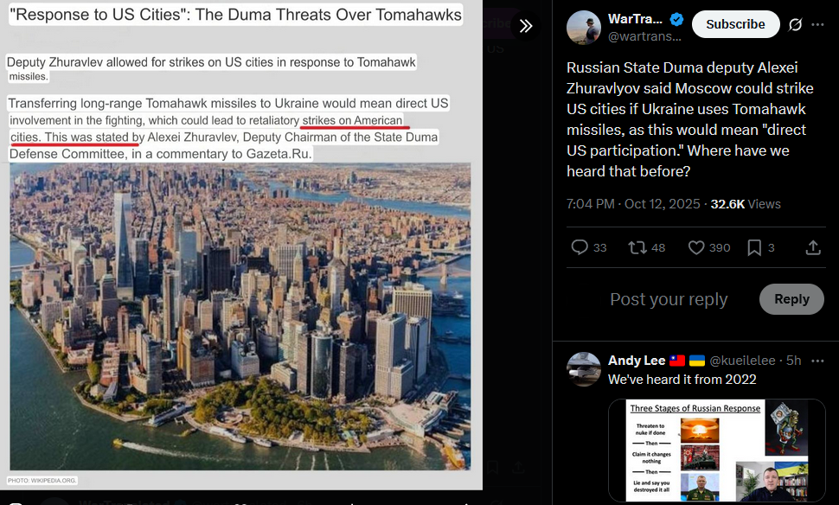Click the Post your reply field
The width and height of the screenshot is (839, 505).
[669, 299]
